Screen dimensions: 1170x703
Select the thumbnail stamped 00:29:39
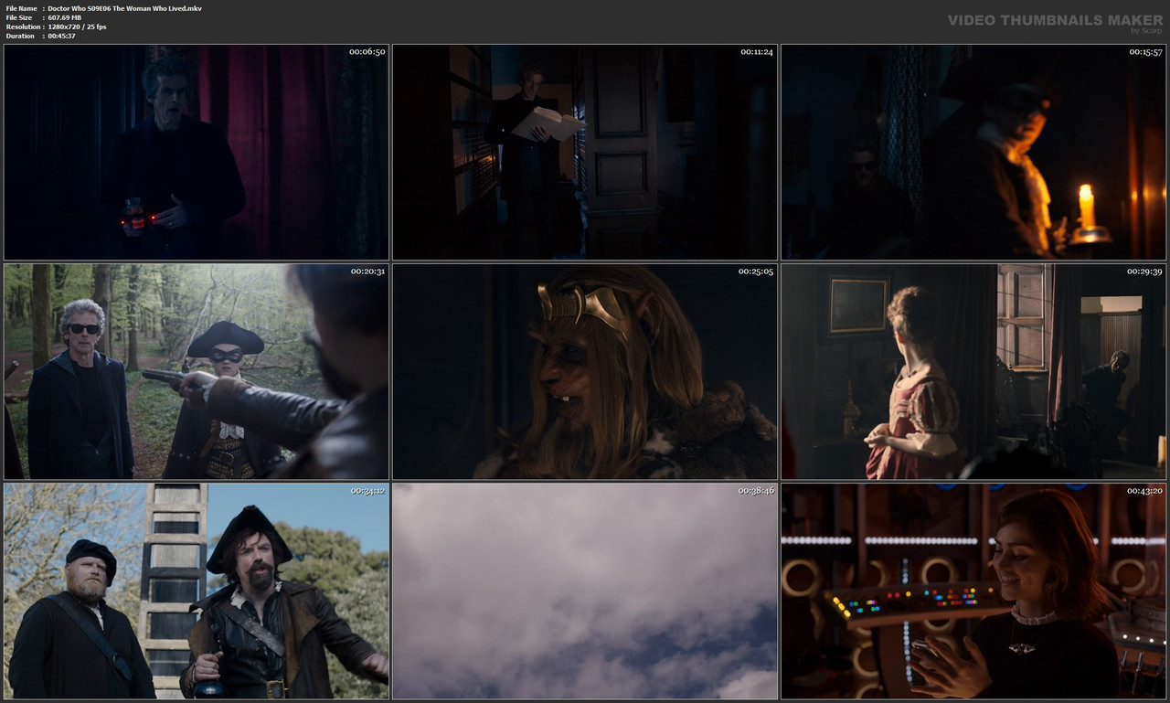coord(973,372)
